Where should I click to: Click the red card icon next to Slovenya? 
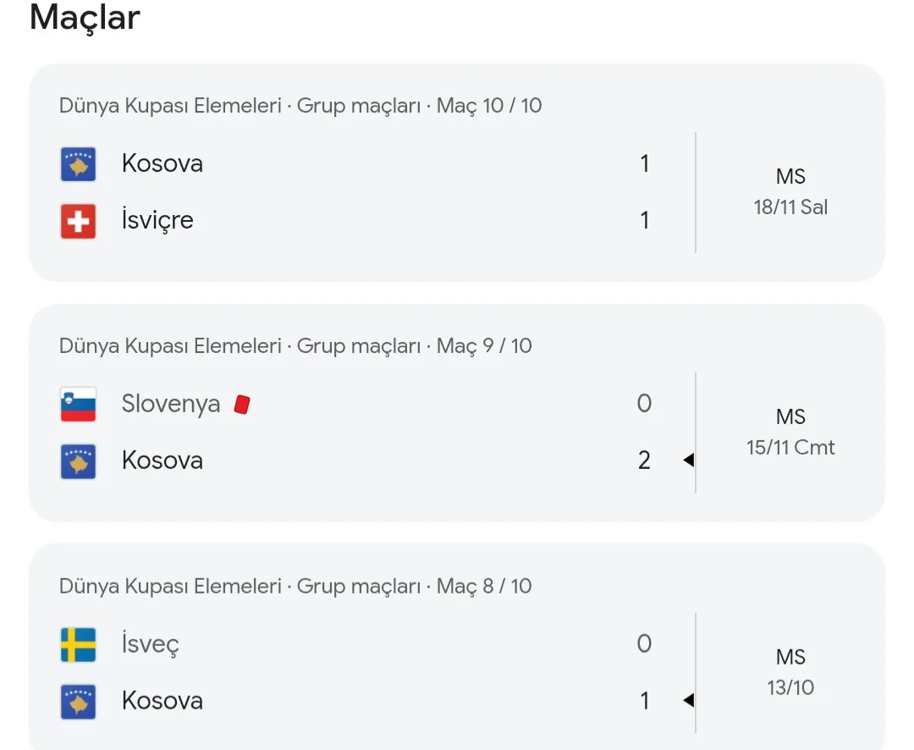(242, 404)
